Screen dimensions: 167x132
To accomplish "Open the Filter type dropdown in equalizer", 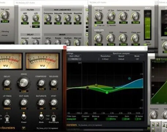I will click(71, 119).
